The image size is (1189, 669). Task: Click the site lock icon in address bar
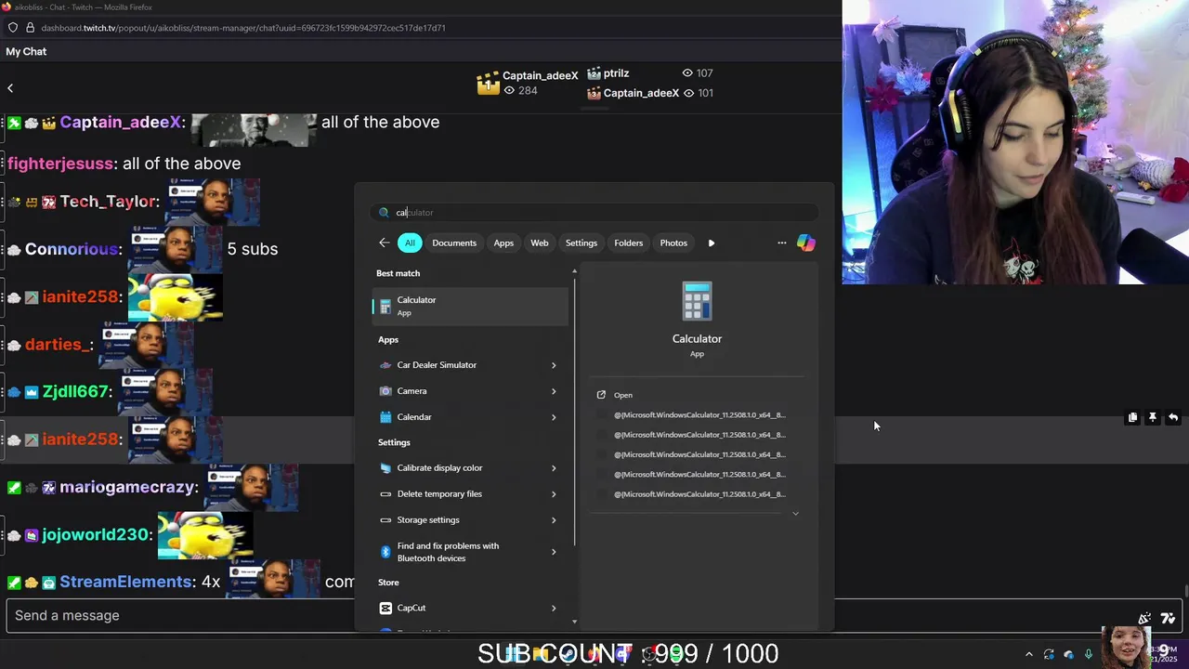click(31, 28)
